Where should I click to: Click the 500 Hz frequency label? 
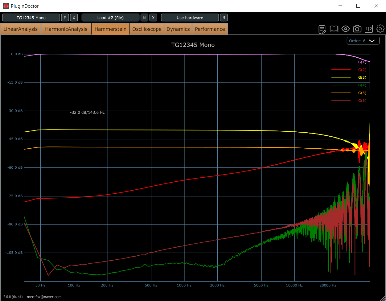(x=151, y=285)
